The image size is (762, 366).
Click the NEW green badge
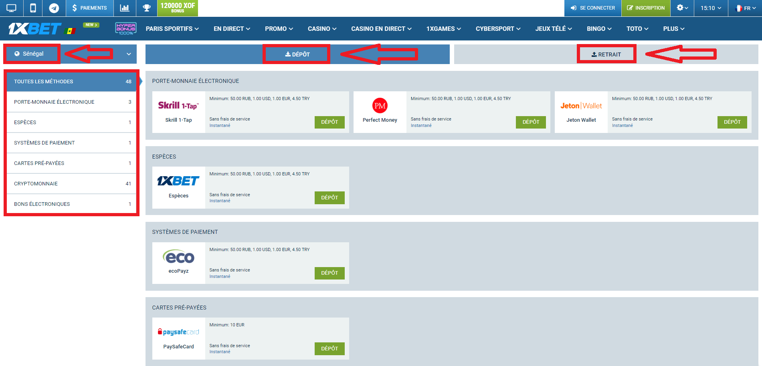91,25
